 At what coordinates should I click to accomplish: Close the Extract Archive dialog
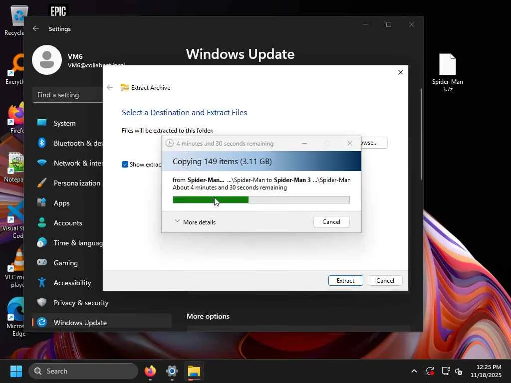click(401, 72)
